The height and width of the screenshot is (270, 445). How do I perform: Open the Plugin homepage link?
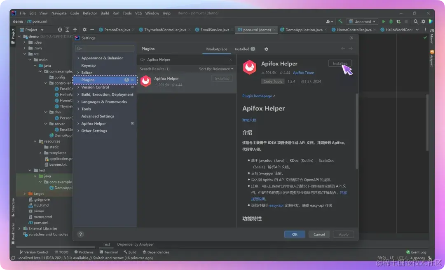258,96
